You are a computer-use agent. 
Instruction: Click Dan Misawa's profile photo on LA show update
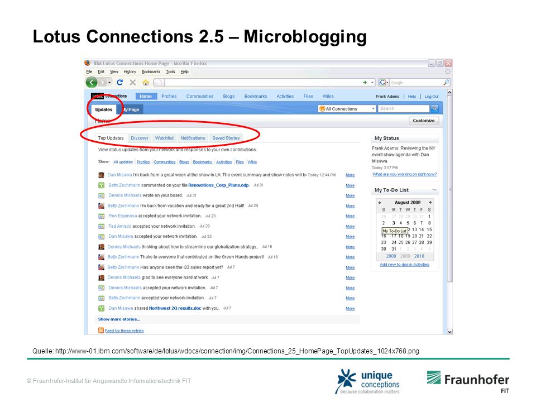click(x=101, y=175)
